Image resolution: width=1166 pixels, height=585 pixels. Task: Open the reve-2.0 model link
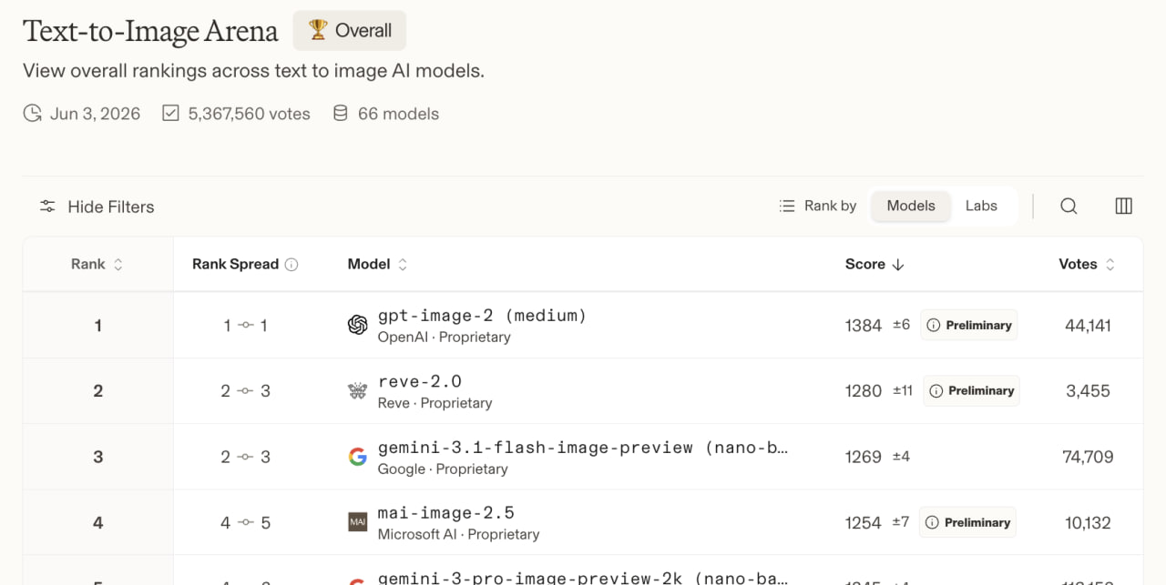420,382
